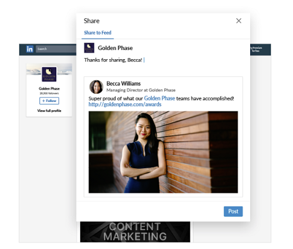Click the followers count under Golden Phase
The image size is (293, 249).
[x=49, y=93]
